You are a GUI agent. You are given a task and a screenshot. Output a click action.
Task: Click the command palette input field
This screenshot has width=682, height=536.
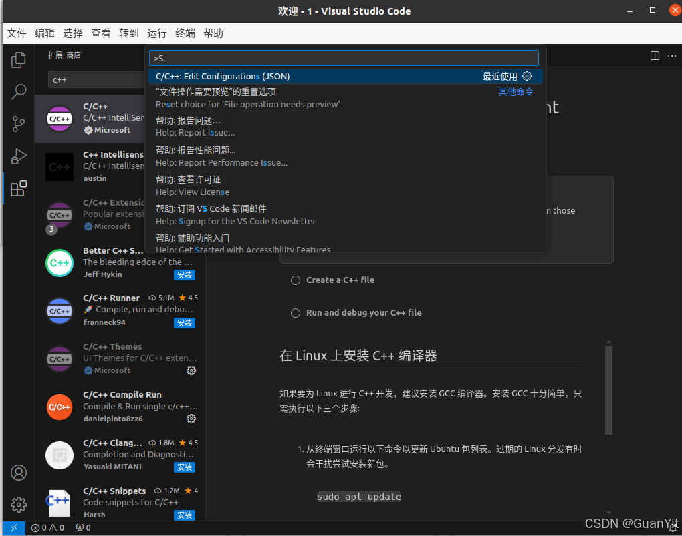tap(344, 58)
